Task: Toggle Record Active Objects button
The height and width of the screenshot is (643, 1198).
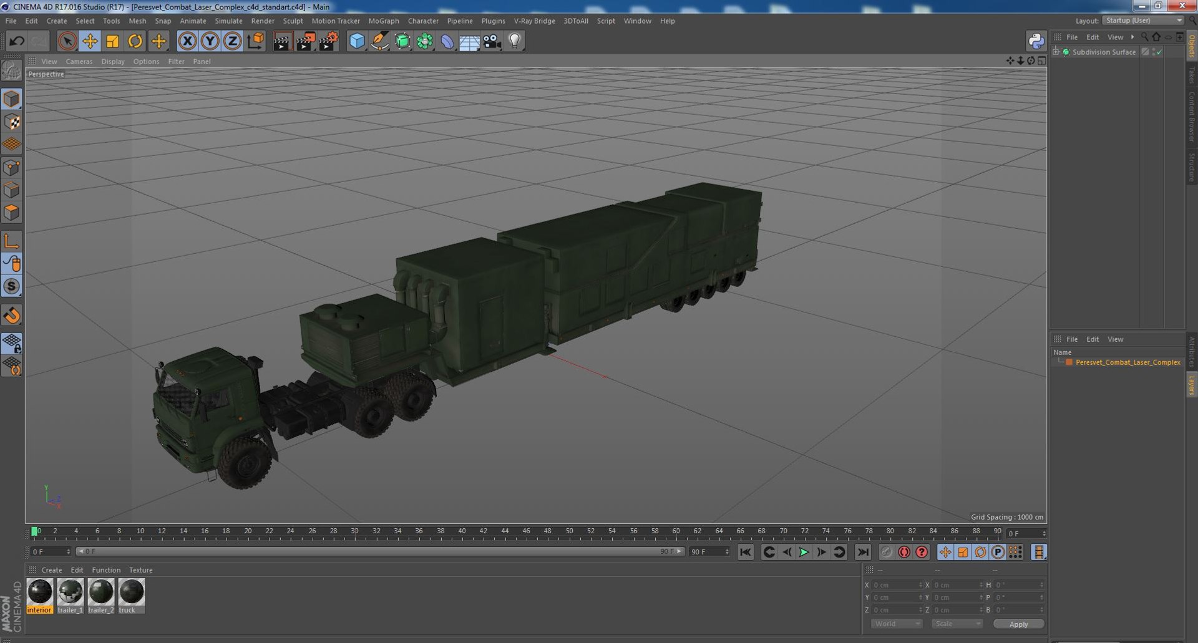Action: coord(886,552)
